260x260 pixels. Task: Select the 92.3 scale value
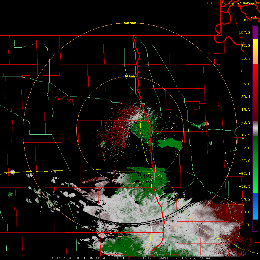coord(246,45)
